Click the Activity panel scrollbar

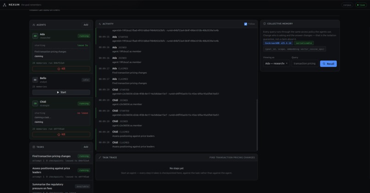pyautogui.click(x=257, y=124)
